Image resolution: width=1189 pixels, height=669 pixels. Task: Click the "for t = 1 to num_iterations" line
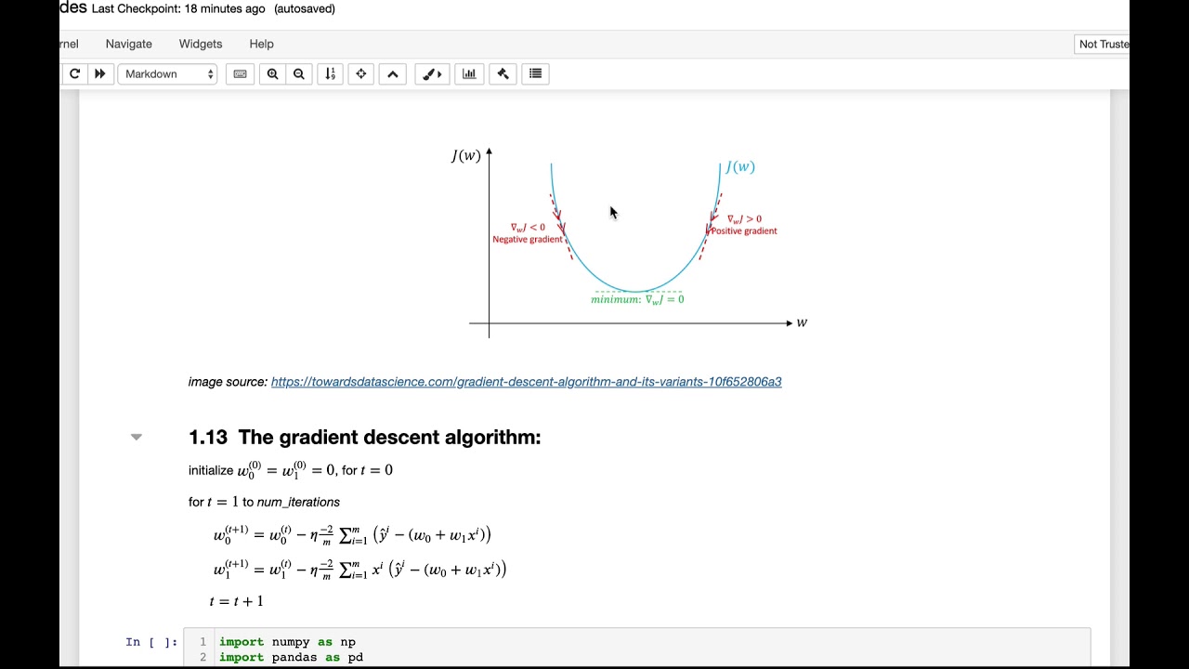pos(264,502)
